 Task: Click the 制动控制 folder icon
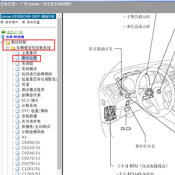point(8,42)
